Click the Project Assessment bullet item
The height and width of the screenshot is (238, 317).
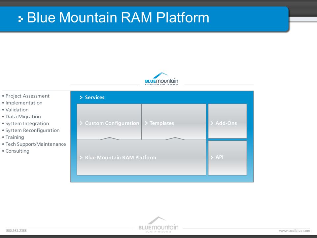(x=26, y=96)
